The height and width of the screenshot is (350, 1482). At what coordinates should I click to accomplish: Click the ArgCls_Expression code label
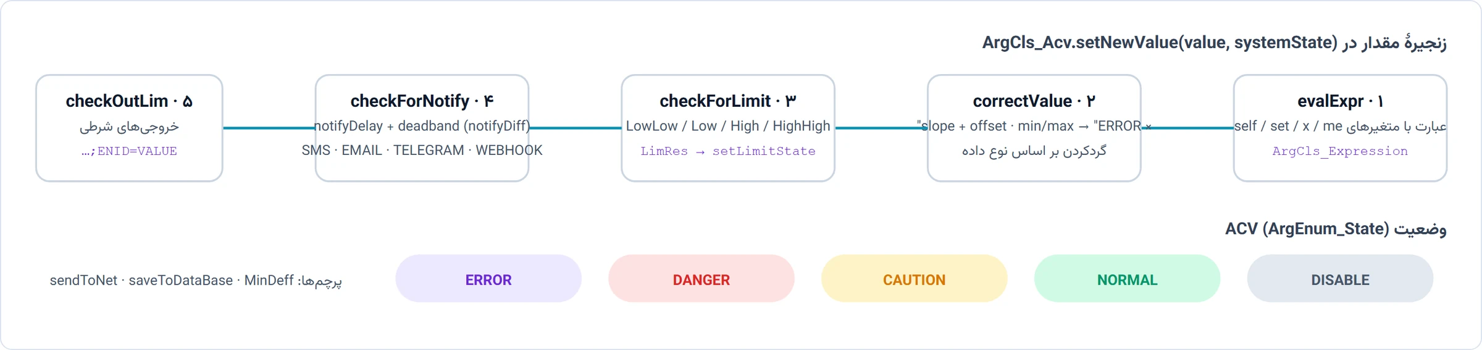(1340, 151)
